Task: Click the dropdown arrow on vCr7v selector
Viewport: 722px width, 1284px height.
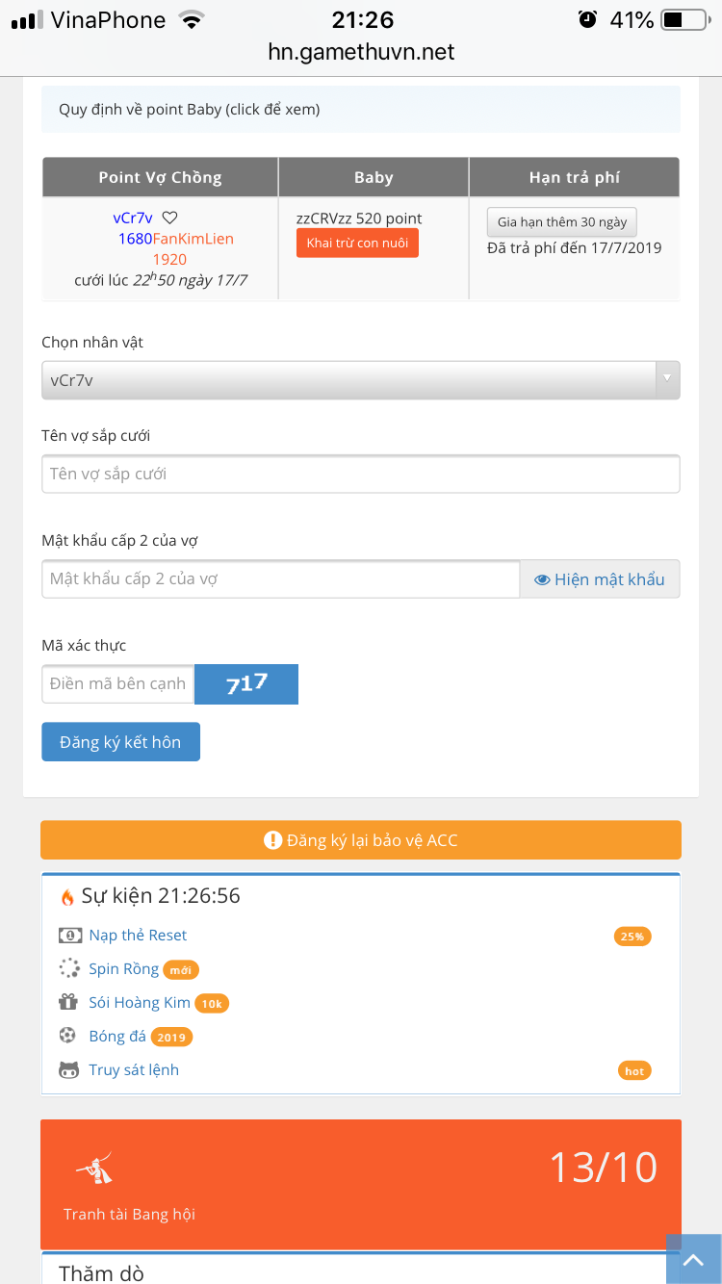Action: [667, 379]
